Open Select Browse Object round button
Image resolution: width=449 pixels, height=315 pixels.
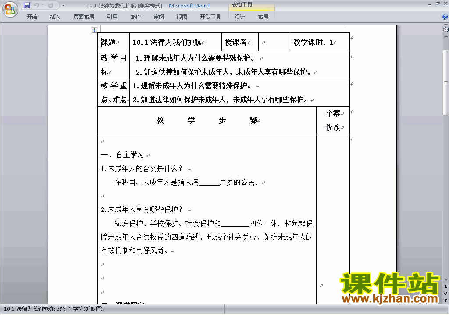click(446, 293)
